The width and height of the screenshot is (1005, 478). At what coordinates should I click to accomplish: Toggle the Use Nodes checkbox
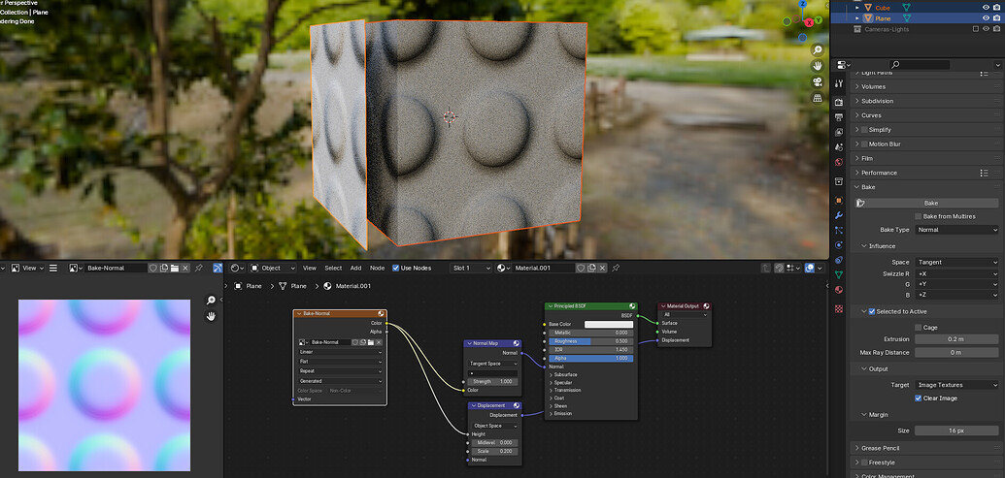pyautogui.click(x=395, y=269)
